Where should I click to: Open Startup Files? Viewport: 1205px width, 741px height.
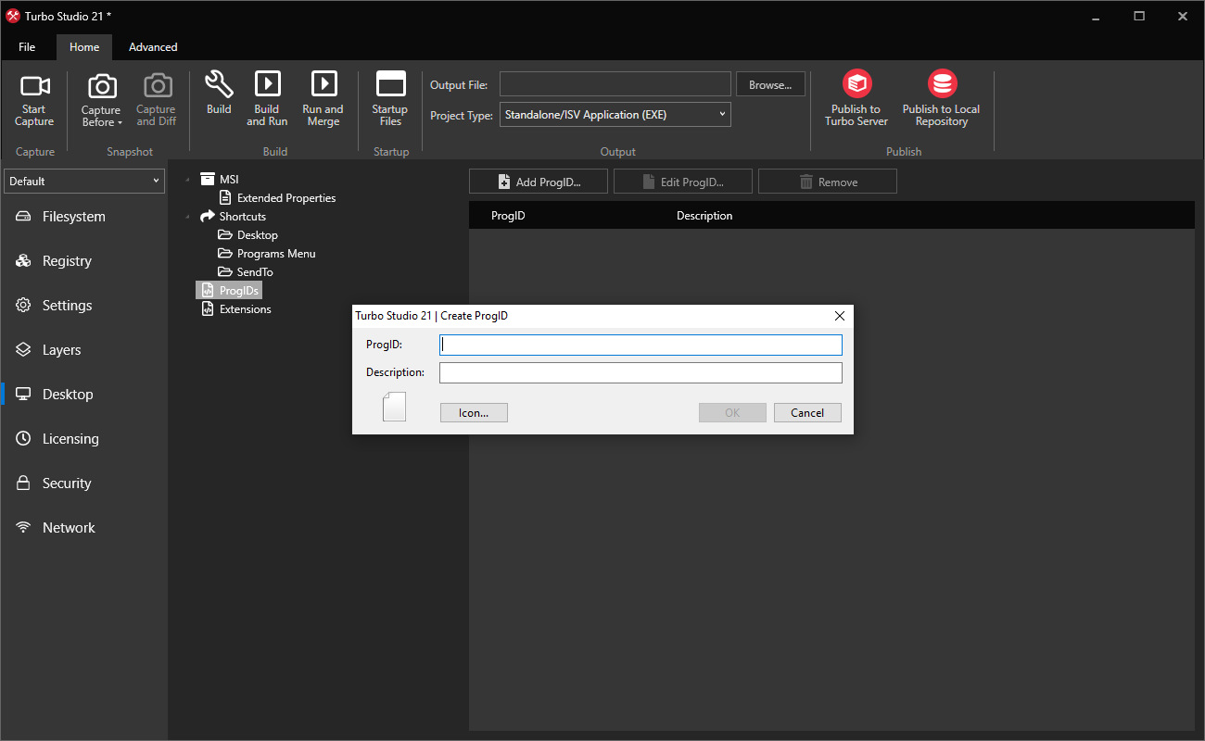click(x=389, y=97)
